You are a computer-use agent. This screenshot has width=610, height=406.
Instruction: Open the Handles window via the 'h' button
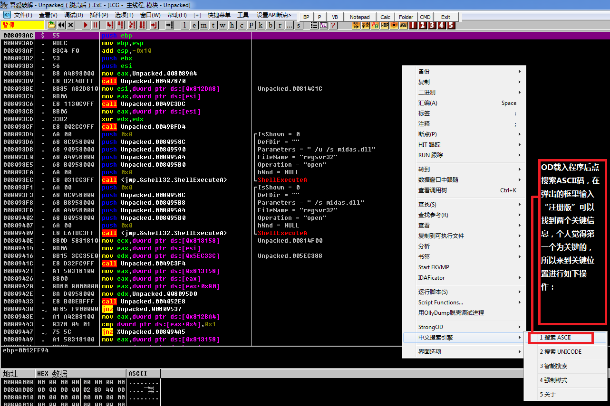point(232,25)
